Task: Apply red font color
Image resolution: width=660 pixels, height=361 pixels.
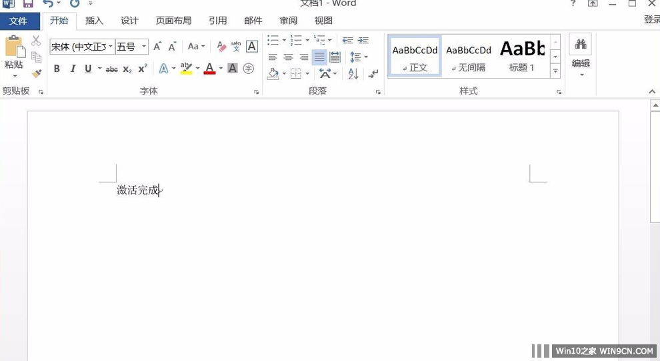Action: click(x=209, y=69)
